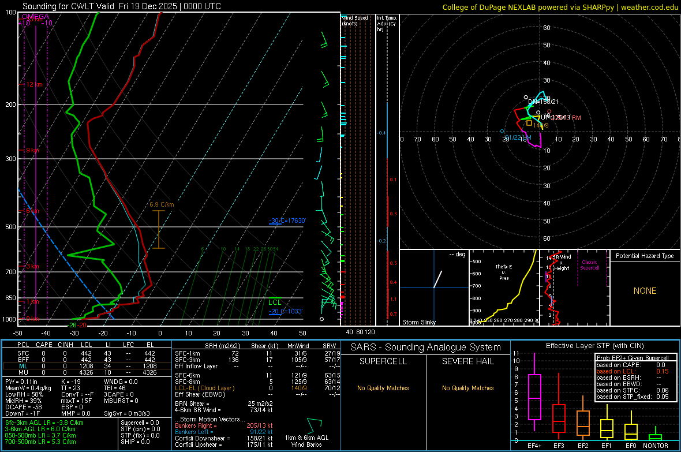Click the 'SR Wind v. Height' inset label

pos(562,263)
